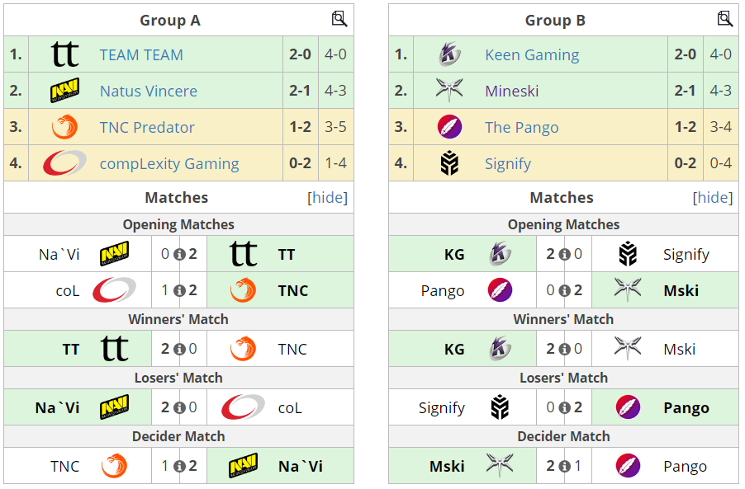
Task: Click the Mineski logo in Group B Decider Match
Action: point(500,465)
